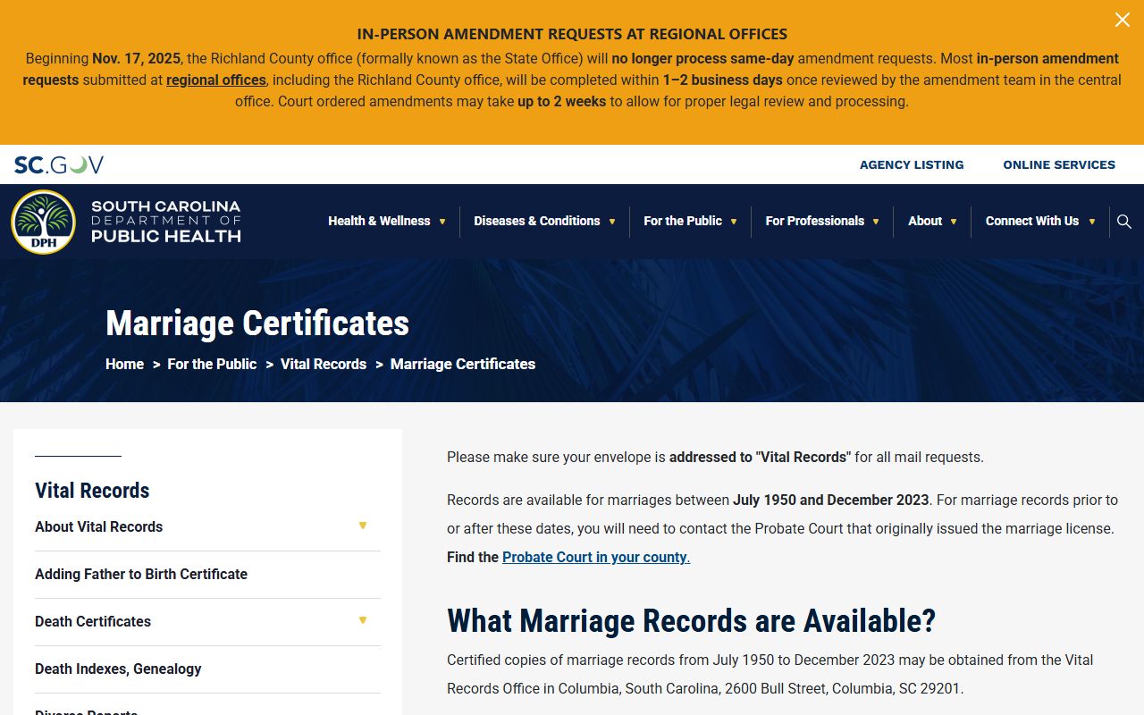The height and width of the screenshot is (715, 1144).
Task: Click the Vital Records sidebar heading
Action: pyautogui.click(x=92, y=490)
